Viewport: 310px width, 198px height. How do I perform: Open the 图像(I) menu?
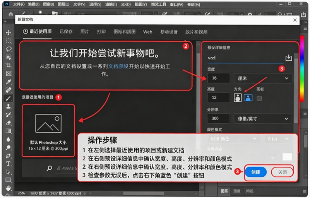[48, 4]
